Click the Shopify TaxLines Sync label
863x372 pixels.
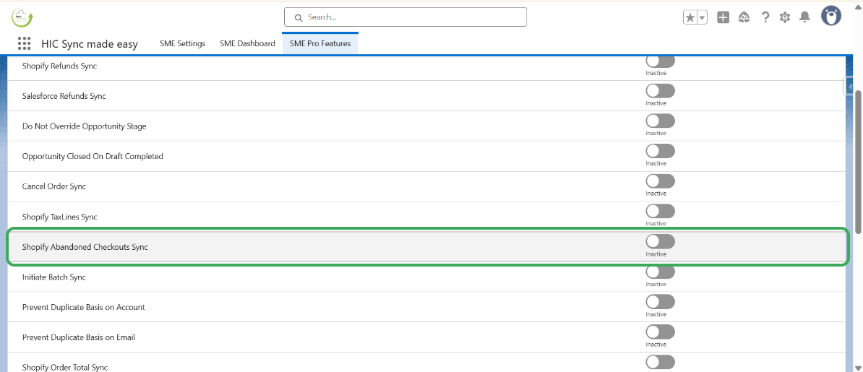click(59, 217)
